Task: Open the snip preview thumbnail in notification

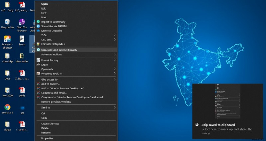Action: tap(228, 101)
